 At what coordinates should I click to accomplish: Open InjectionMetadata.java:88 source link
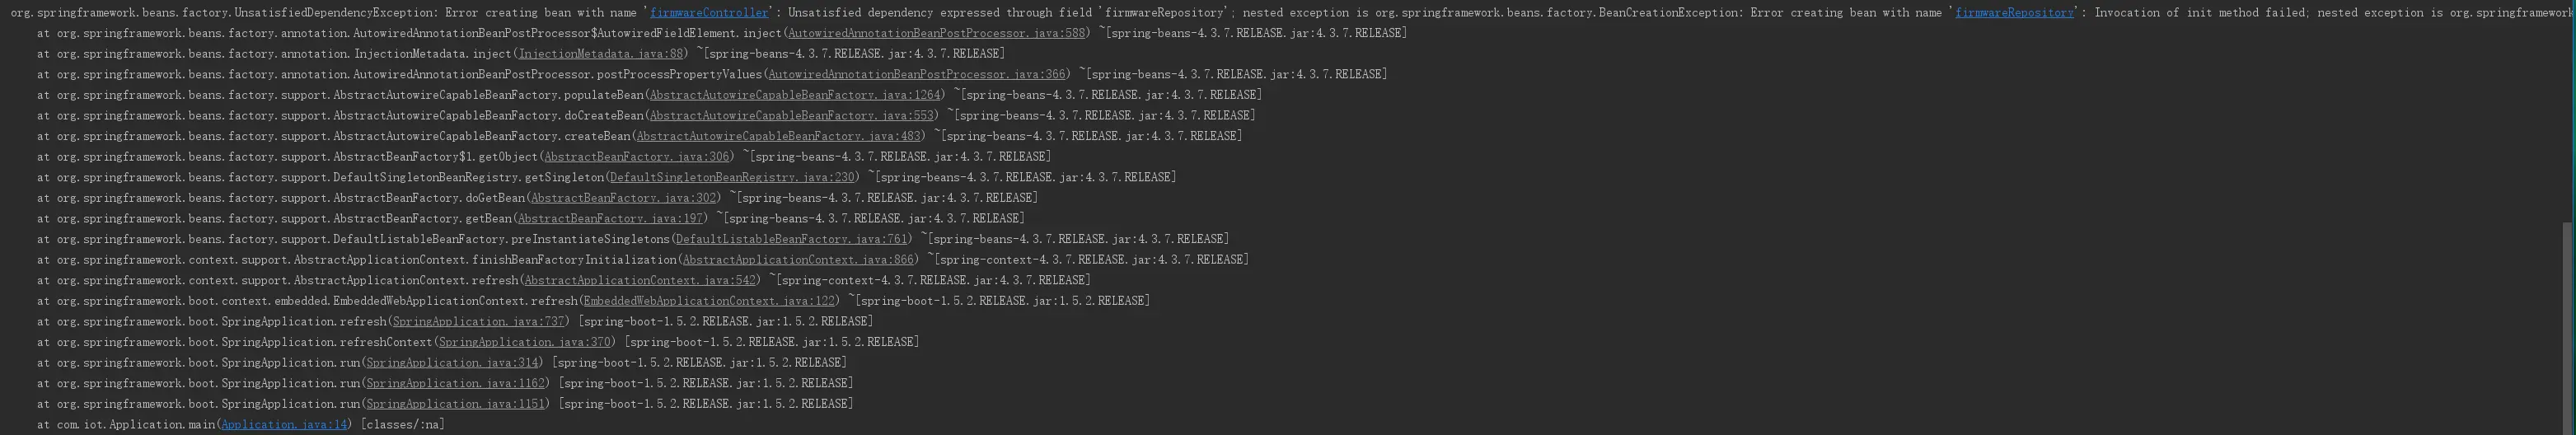click(601, 54)
